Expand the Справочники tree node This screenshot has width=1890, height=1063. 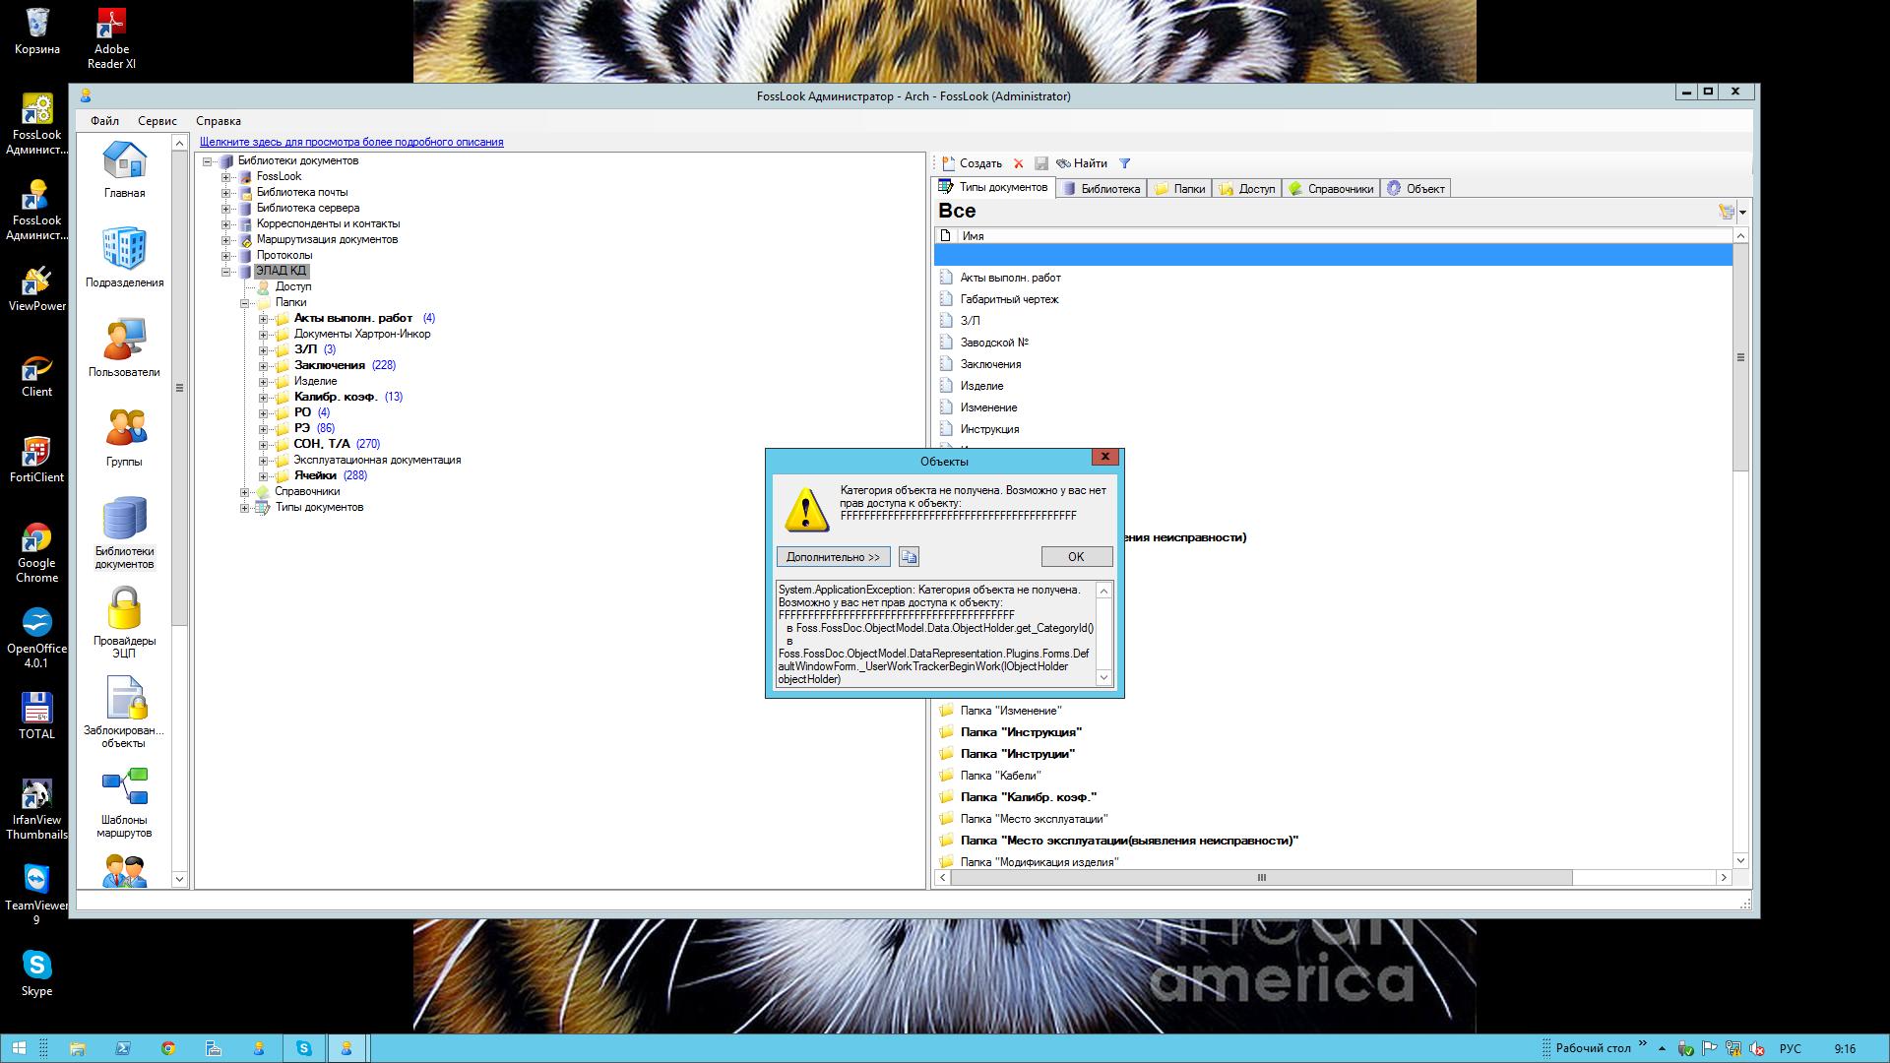(245, 492)
